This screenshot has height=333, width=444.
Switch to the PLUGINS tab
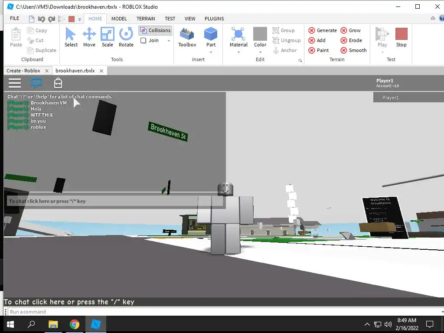pos(214,19)
